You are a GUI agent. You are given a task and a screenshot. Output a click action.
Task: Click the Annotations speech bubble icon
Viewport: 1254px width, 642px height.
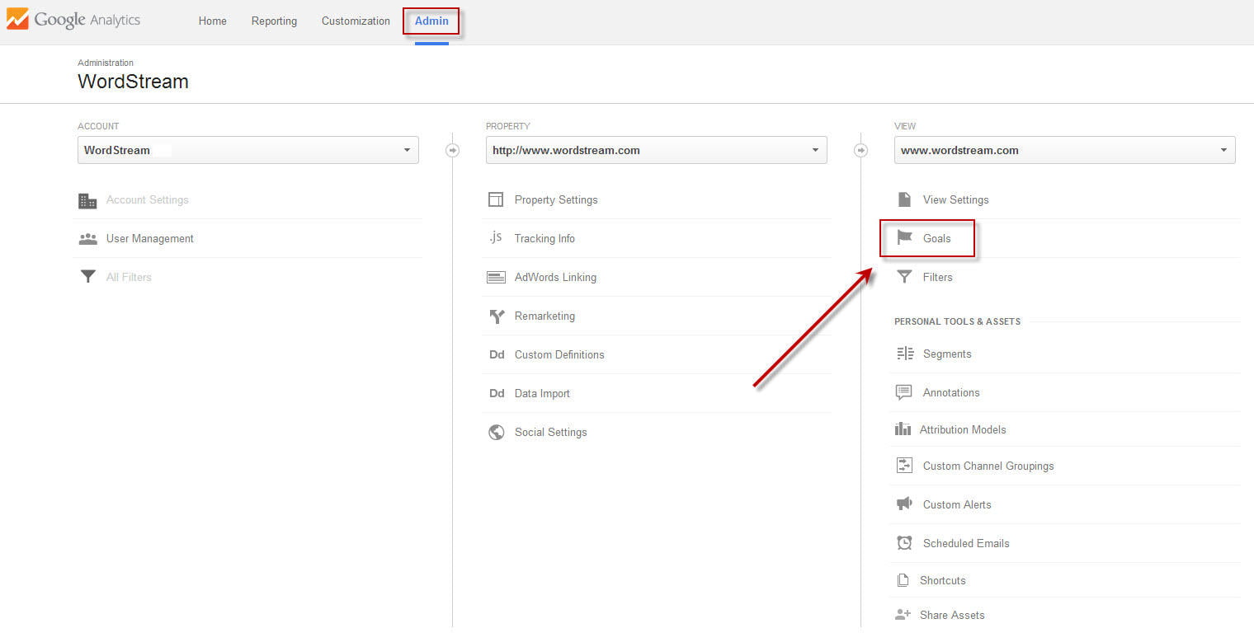904,393
